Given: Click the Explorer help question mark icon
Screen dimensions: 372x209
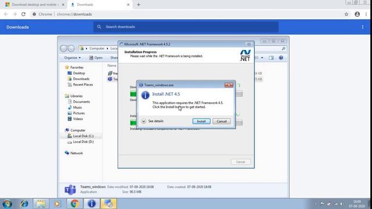Looking at the screenshot, I should point(281,57).
